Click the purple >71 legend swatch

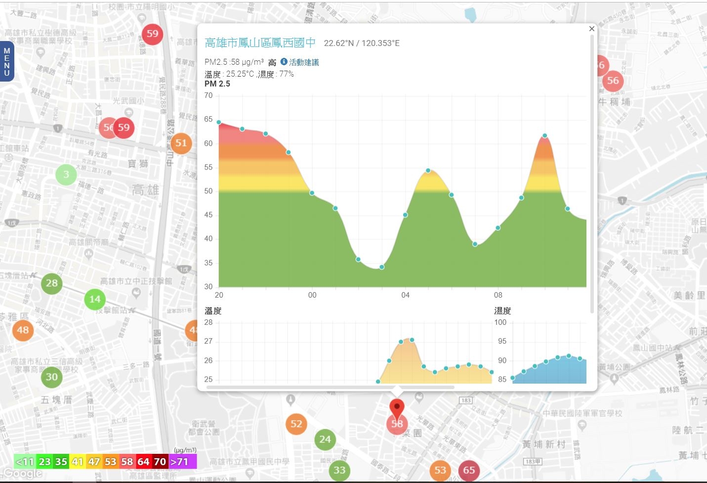182,462
